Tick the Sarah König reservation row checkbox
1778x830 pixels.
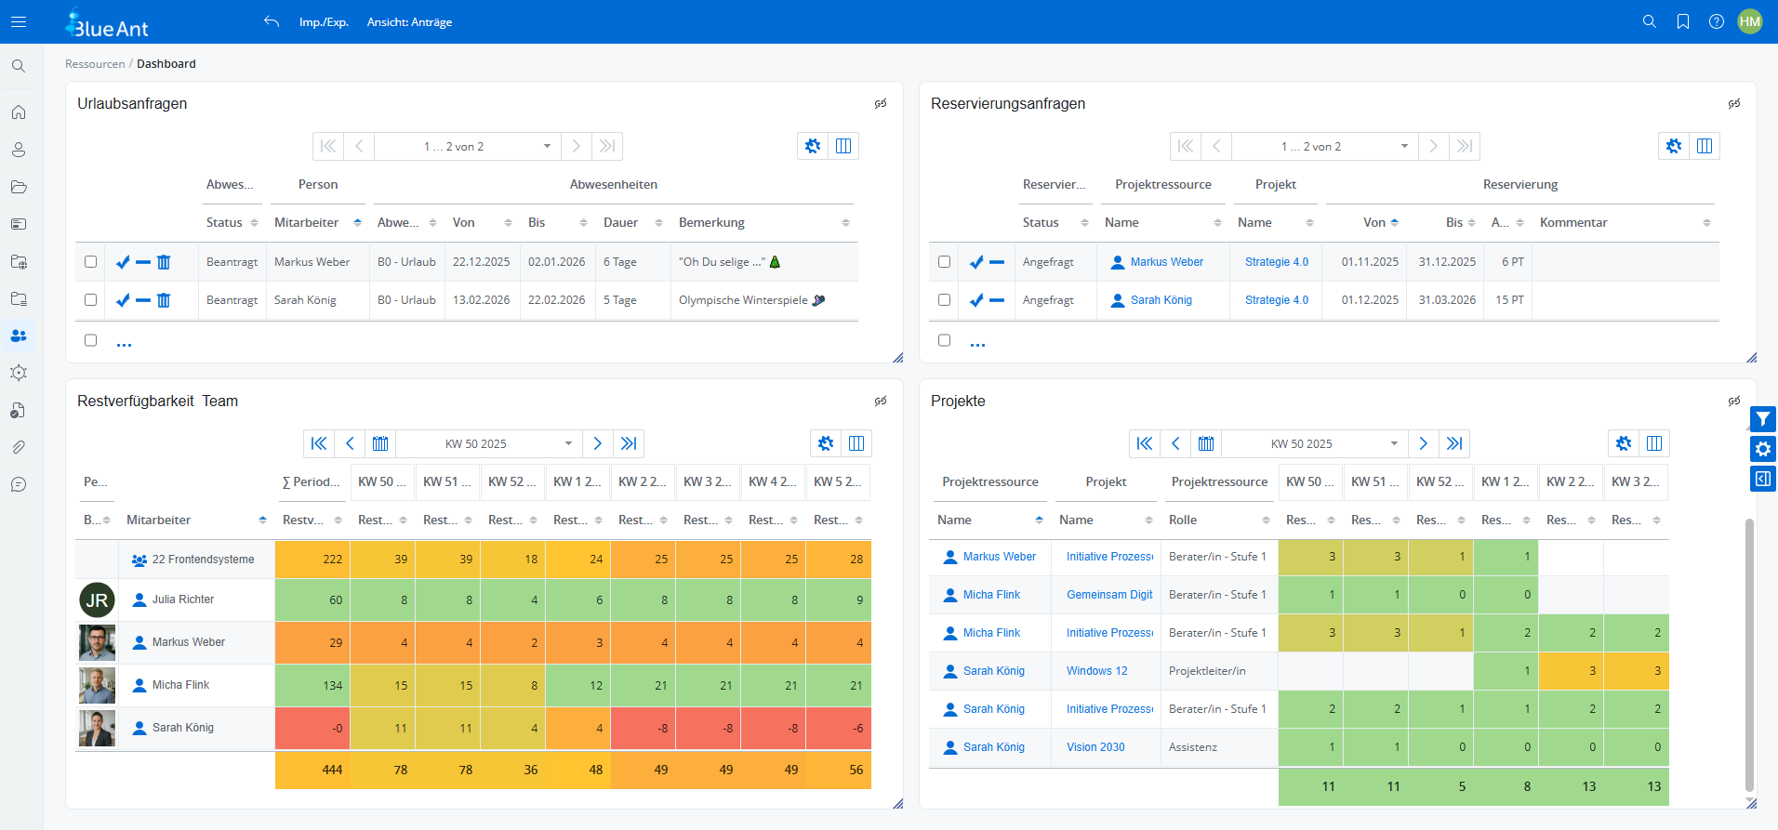click(944, 300)
